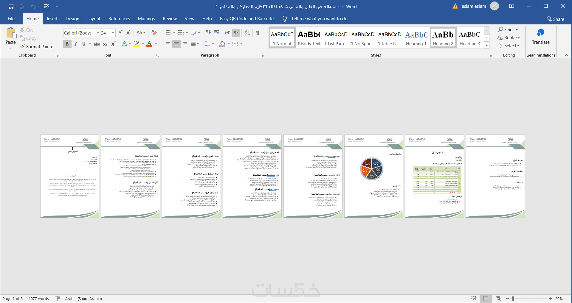The image size is (572, 303).
Task: Open the Customize Quick Access Toolbar dropdown
Action: [x=57, y=6]
